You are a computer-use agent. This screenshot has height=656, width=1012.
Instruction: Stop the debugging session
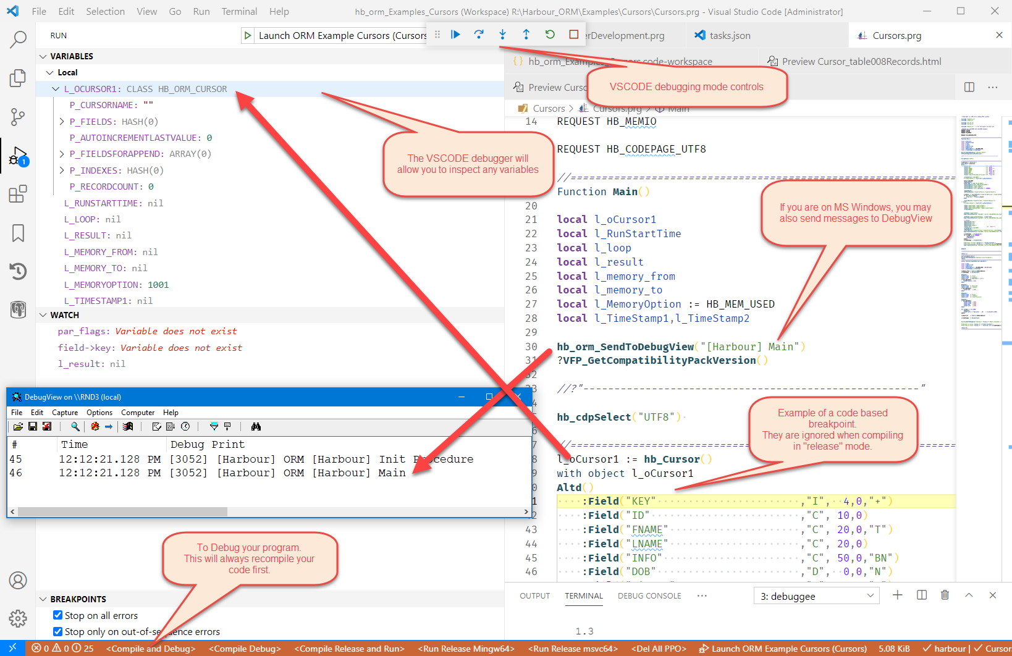[x=573, y=35]
